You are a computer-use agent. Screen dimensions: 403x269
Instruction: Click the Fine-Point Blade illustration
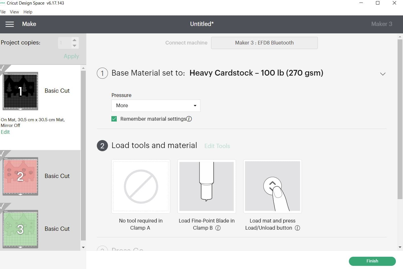[206, 186]
